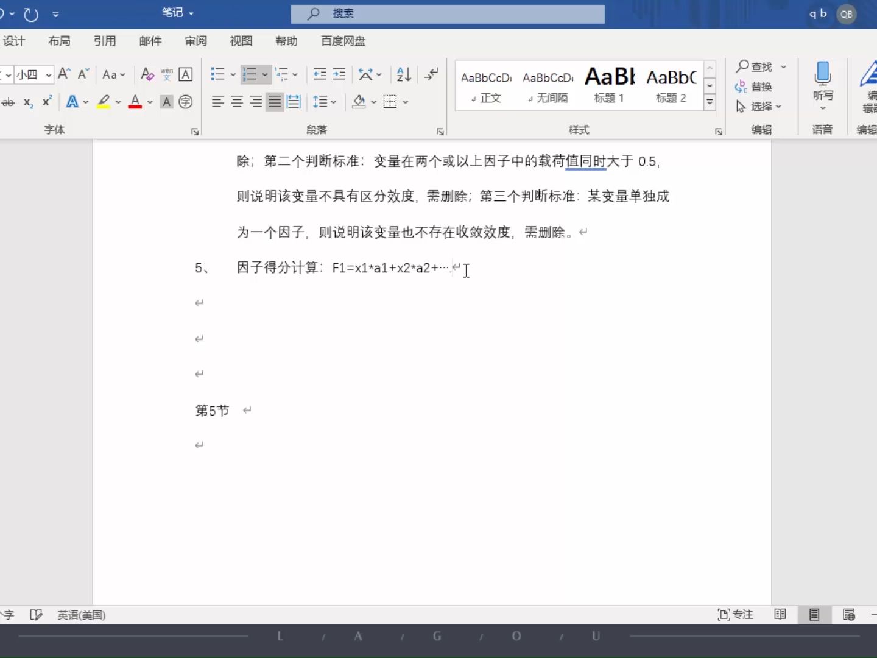The image size is (877, 658).
Task: Open styles pane launcher
Action: click(719, 132)
